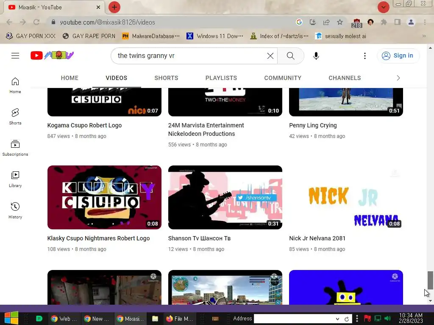Toggle the browser side panel
This screenshot has width=434, height=325.
pyautogui.click(x=398, y=22)
